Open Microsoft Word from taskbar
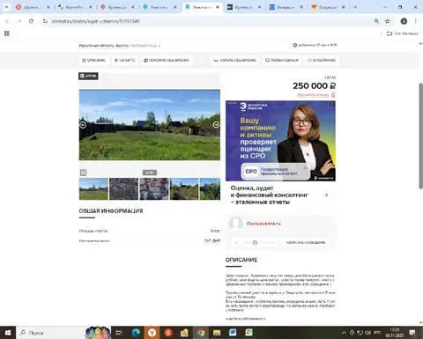The width and height of the screenshot is (423, 339). [233, 333]
